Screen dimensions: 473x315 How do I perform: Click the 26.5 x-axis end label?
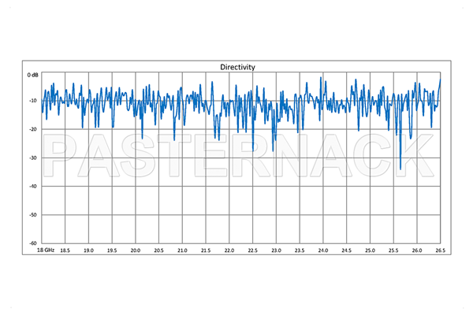[440, 250]
